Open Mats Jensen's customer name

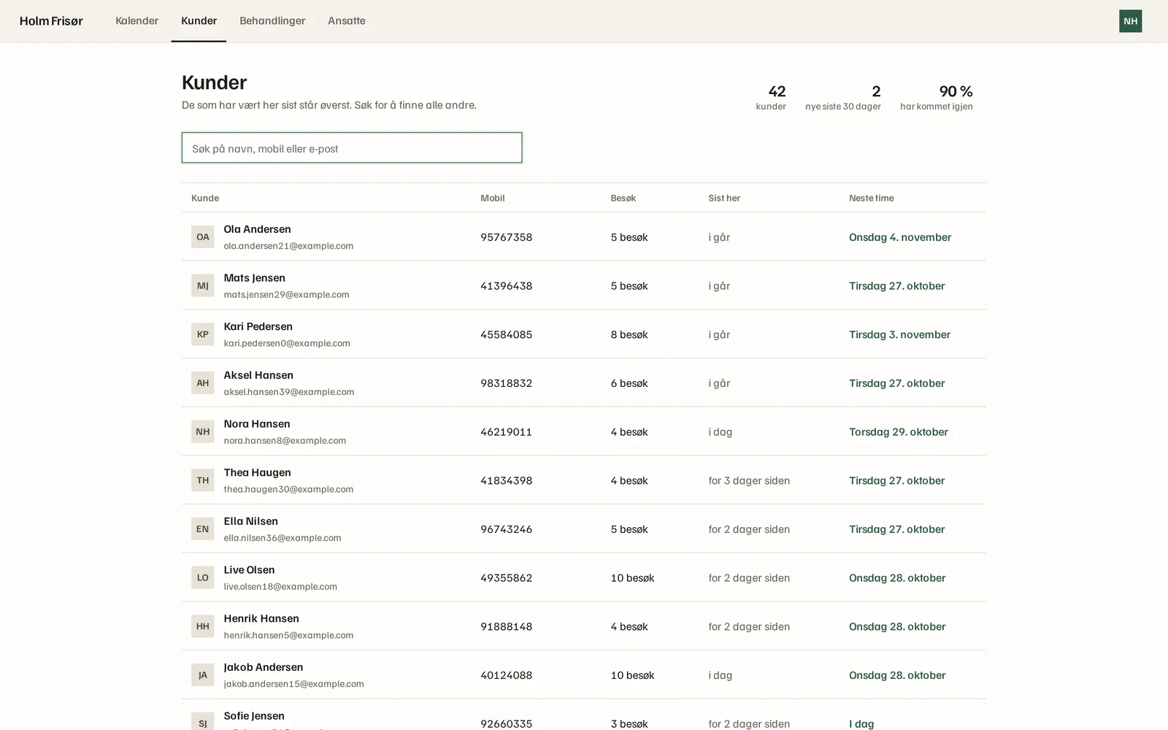[254, 277]
